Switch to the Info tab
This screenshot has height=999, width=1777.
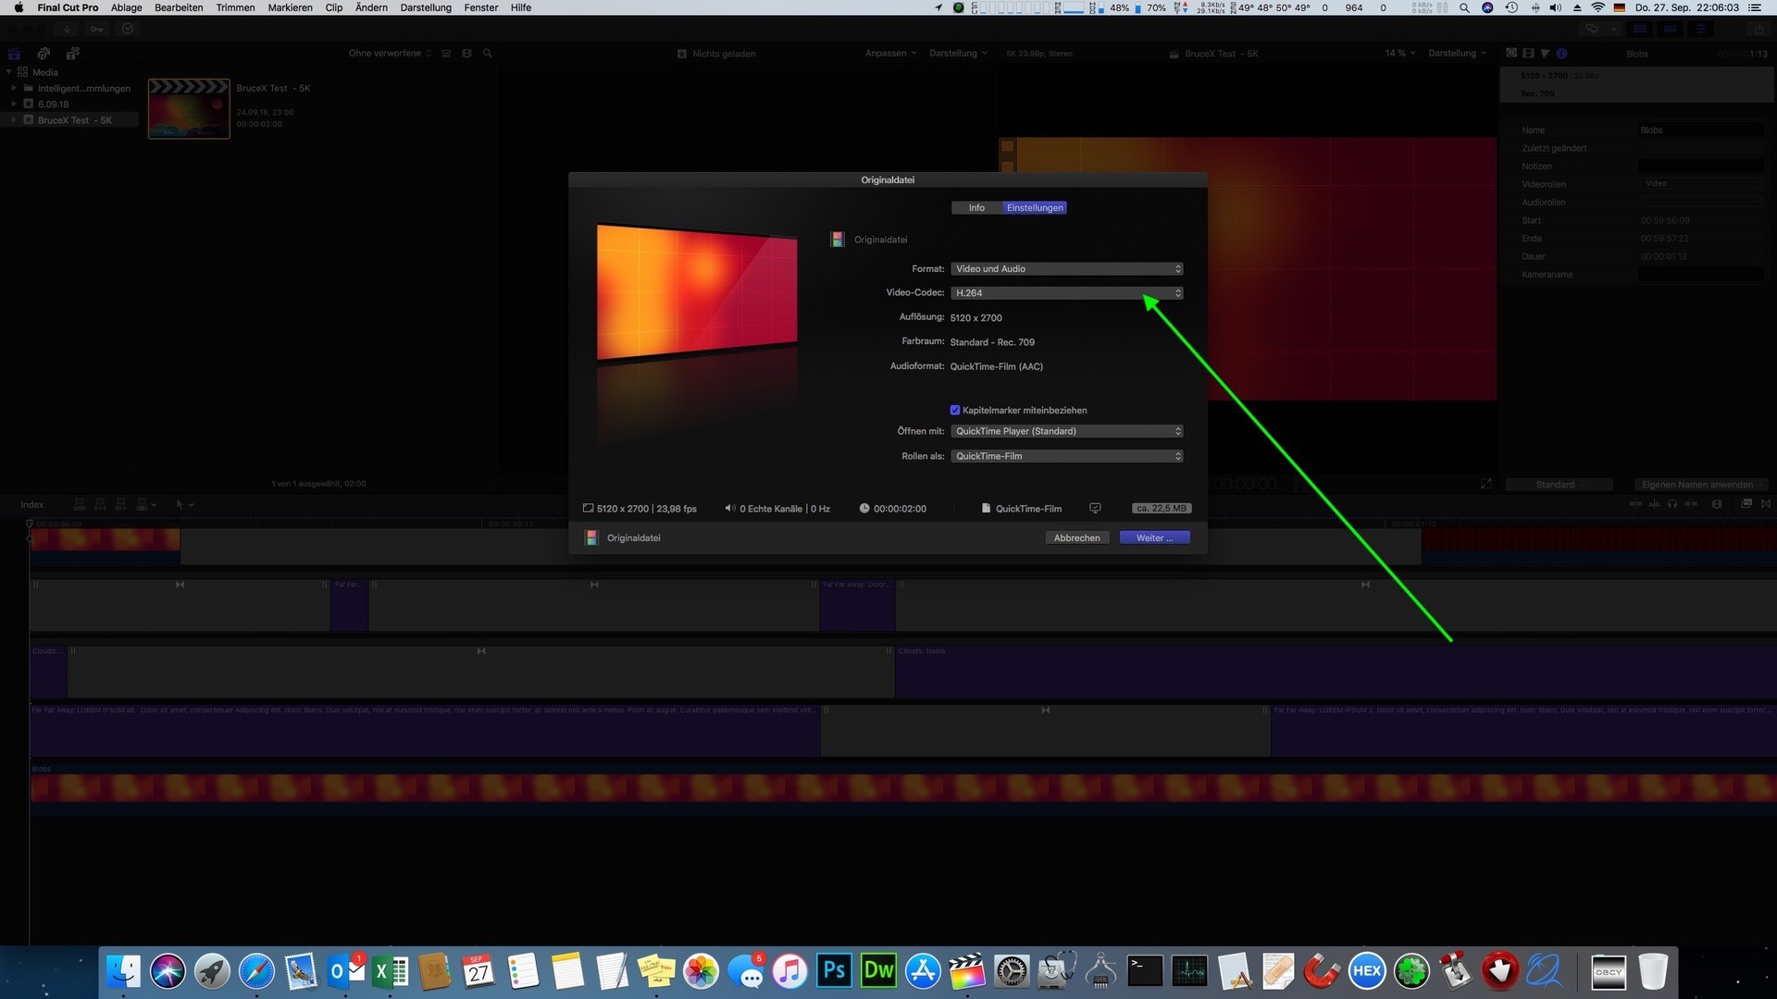(975, 208)
